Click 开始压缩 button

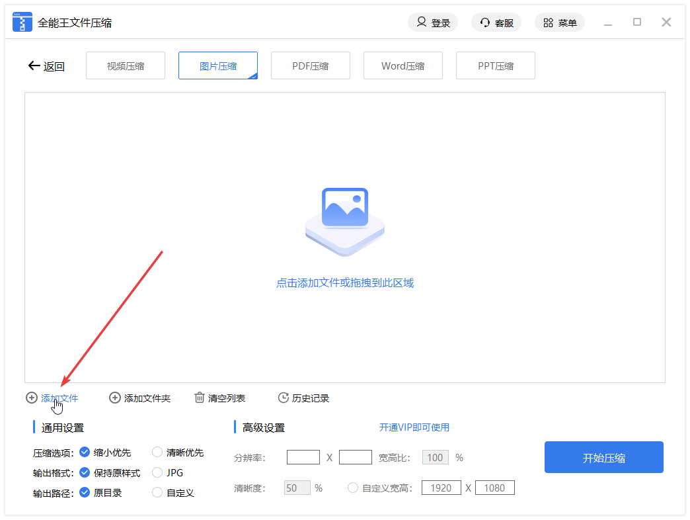click(x=604, y=457)
